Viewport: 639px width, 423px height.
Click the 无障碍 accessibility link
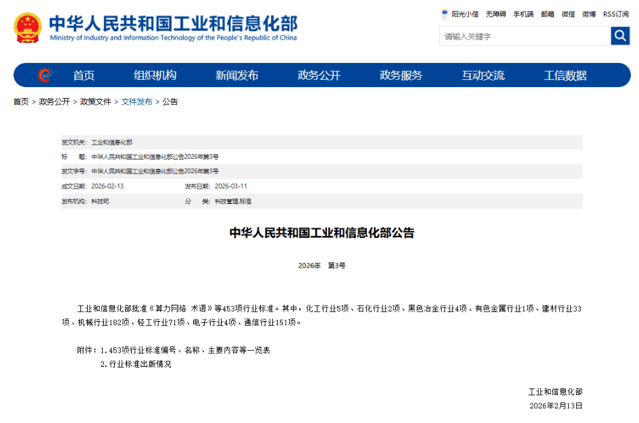[x=495, y=14]
